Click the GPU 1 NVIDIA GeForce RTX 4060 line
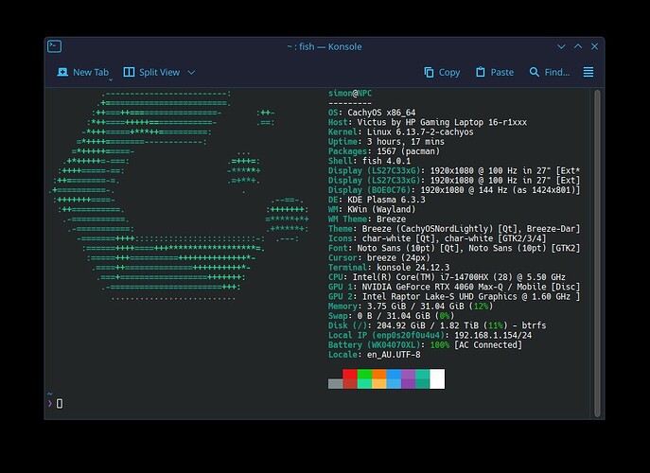The width and height of the screenshot is (650, 473). (x=454, y=287)
